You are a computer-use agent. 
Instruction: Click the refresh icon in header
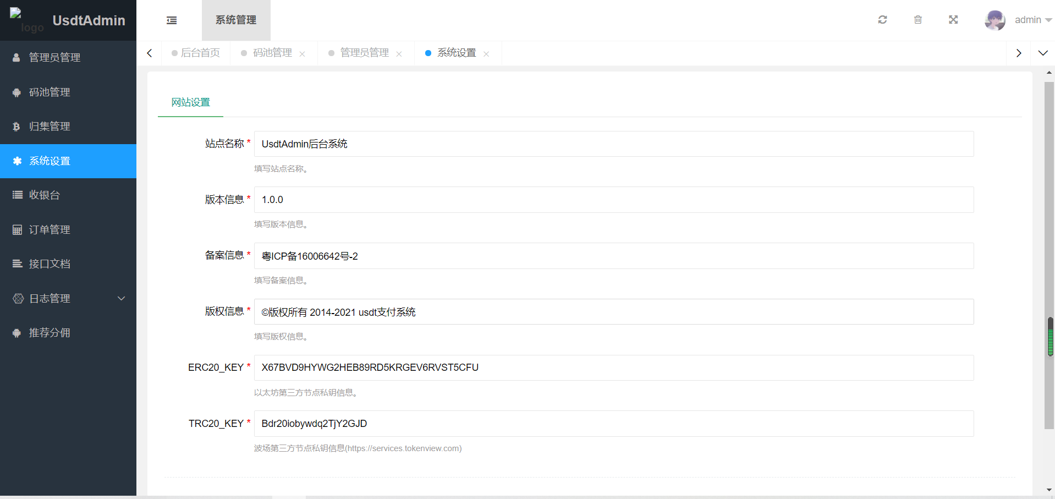click(882, 20)
